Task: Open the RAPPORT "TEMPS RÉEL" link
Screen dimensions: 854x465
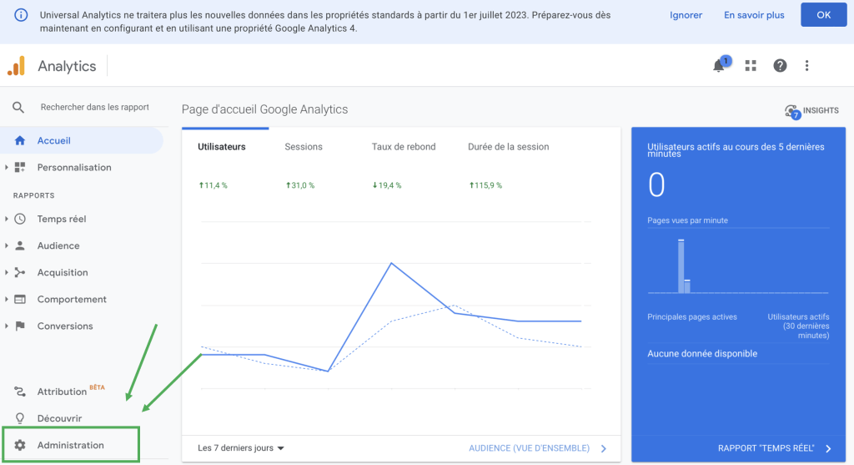Action: coord(766,448)
